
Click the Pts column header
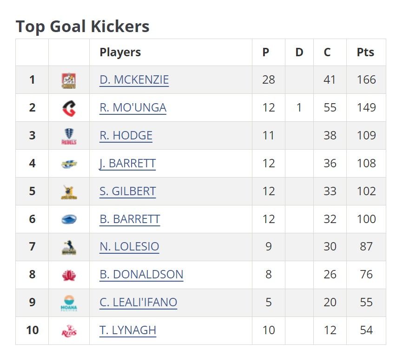pyautogui.click(x=365, y=53)
